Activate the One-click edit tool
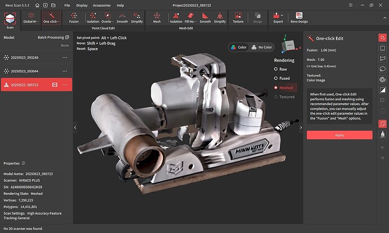 pyautogui.click(x=51, y=18)
